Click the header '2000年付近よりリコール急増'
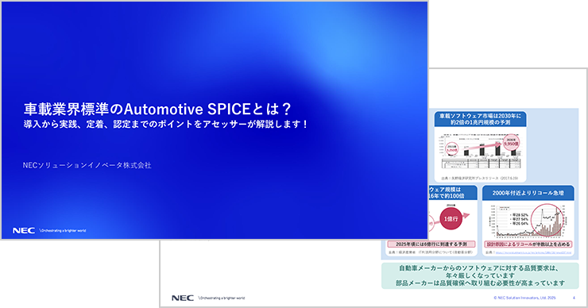 [x=528, y=193]
